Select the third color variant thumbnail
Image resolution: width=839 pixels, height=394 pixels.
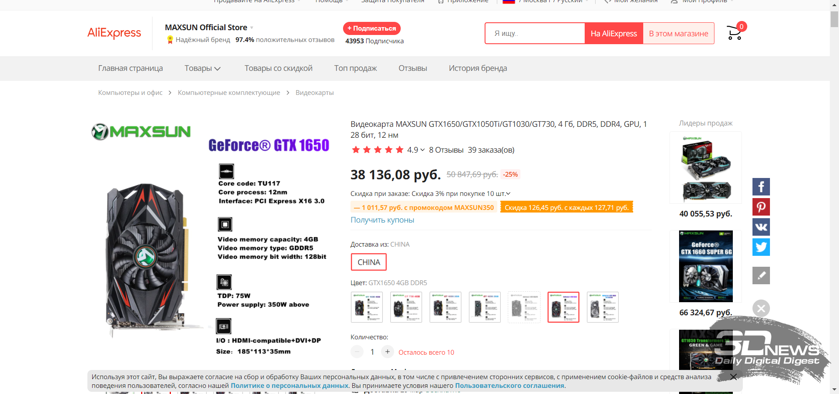click(x=445, y=307)
